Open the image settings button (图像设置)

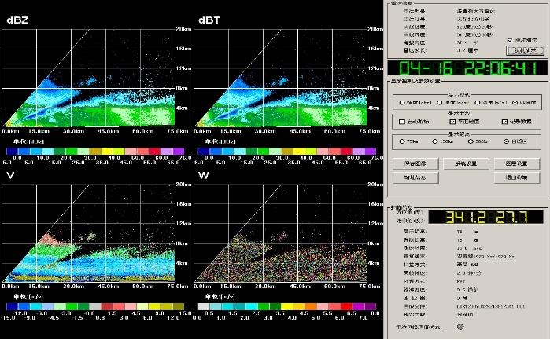tap(516, 163)
